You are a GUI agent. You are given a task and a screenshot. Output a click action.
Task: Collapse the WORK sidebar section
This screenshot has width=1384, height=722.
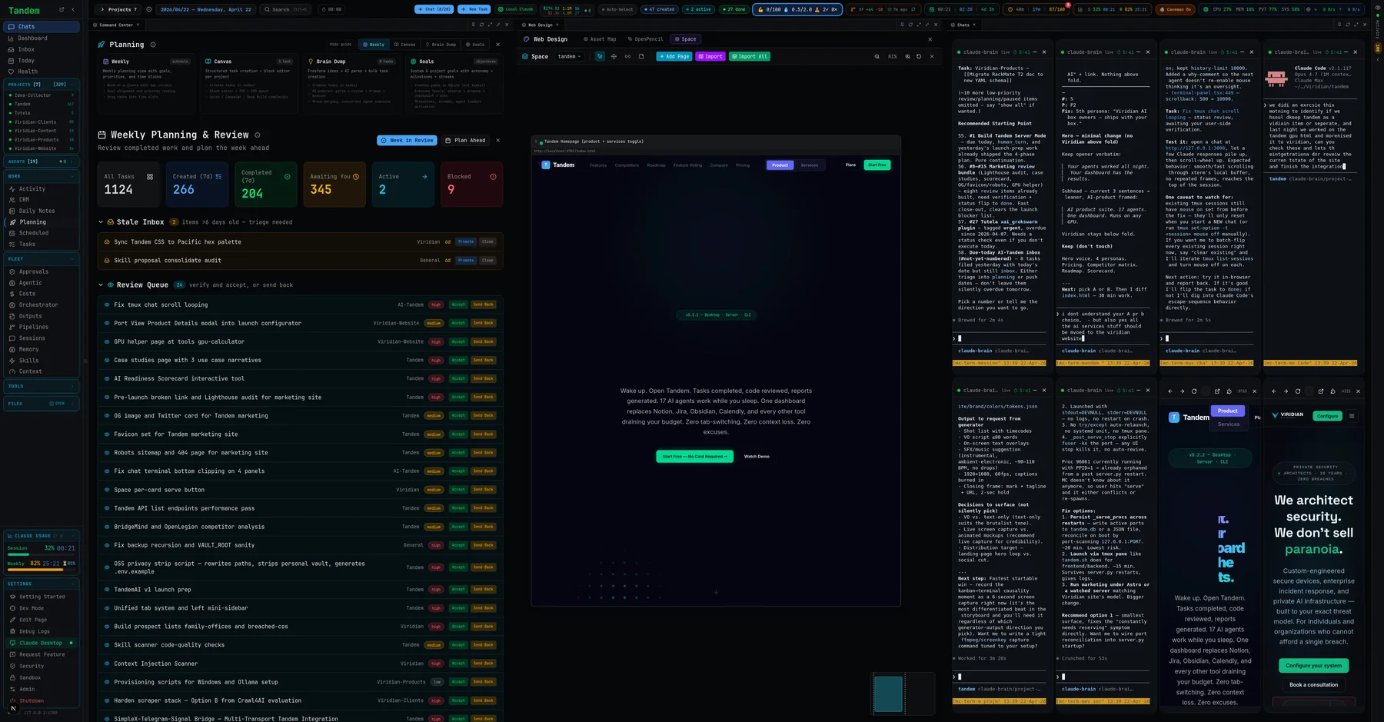click(x=42, y=176)
